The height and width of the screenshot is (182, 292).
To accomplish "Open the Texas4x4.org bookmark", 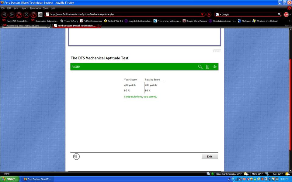I will point(69,21).
